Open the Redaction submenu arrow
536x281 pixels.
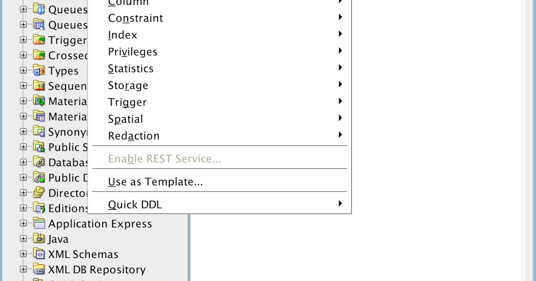click(340, 135)
